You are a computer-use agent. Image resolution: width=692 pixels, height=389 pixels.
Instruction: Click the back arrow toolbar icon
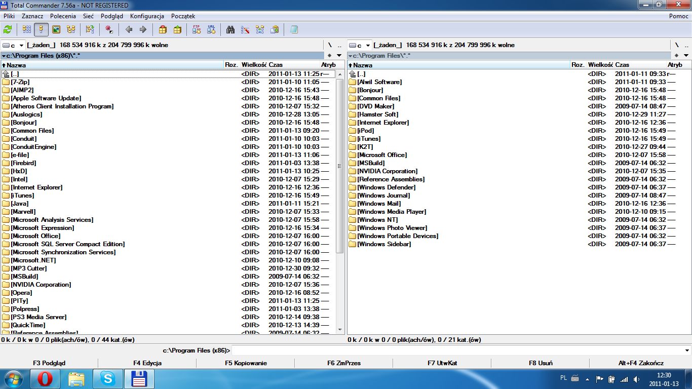tap(129, 29)
